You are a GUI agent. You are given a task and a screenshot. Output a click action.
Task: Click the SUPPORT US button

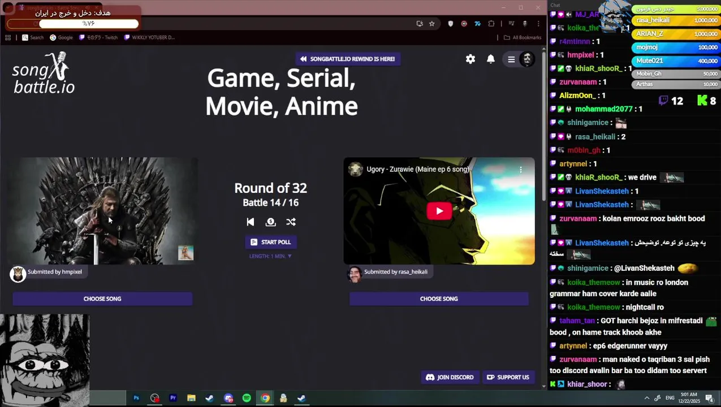pos(508,377)
